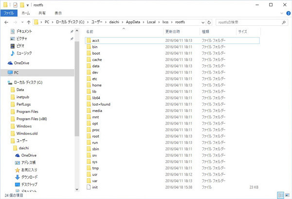Switch to large icons view in status bar
292x199 pixels.
pos(286,195)
